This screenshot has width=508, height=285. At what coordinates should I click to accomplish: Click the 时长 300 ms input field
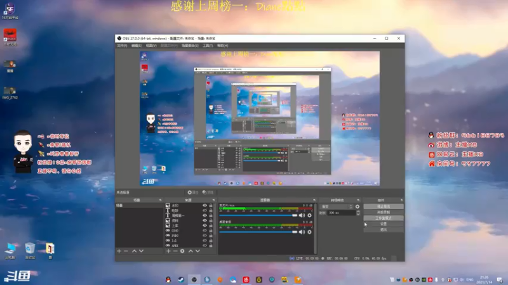click(342, 213)
